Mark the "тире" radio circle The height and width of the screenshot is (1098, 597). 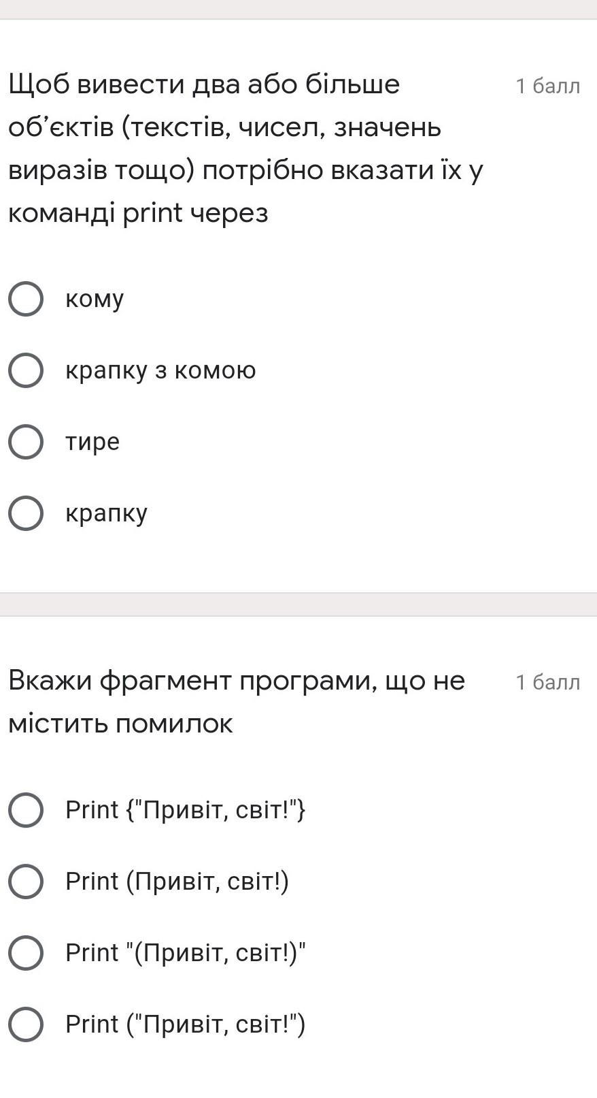pyautogui.click(x=26, y=442)
